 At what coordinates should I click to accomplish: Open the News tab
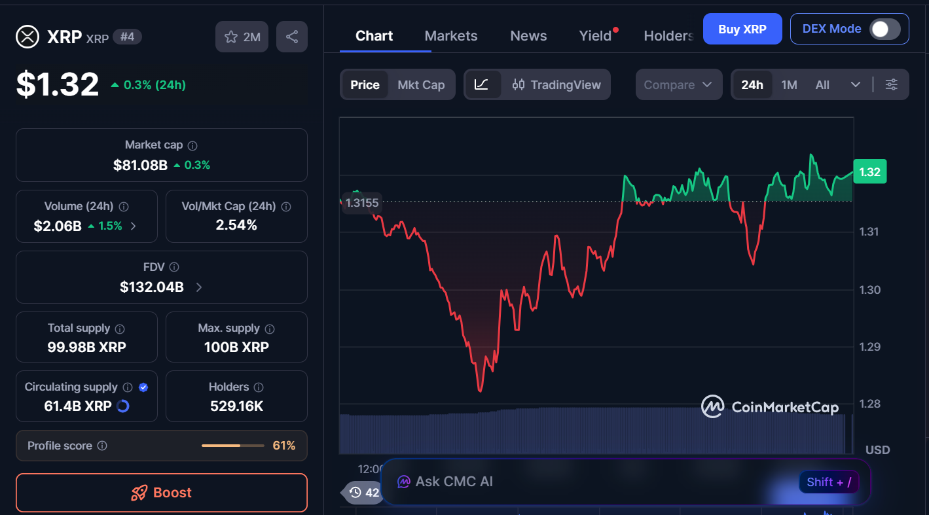pyautogui.click(x=528, y=36)
